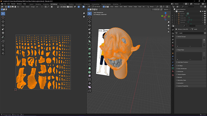Open the Material properties tab
The width and height of the screenshot is (207, 116).
(x=173, y=71)
